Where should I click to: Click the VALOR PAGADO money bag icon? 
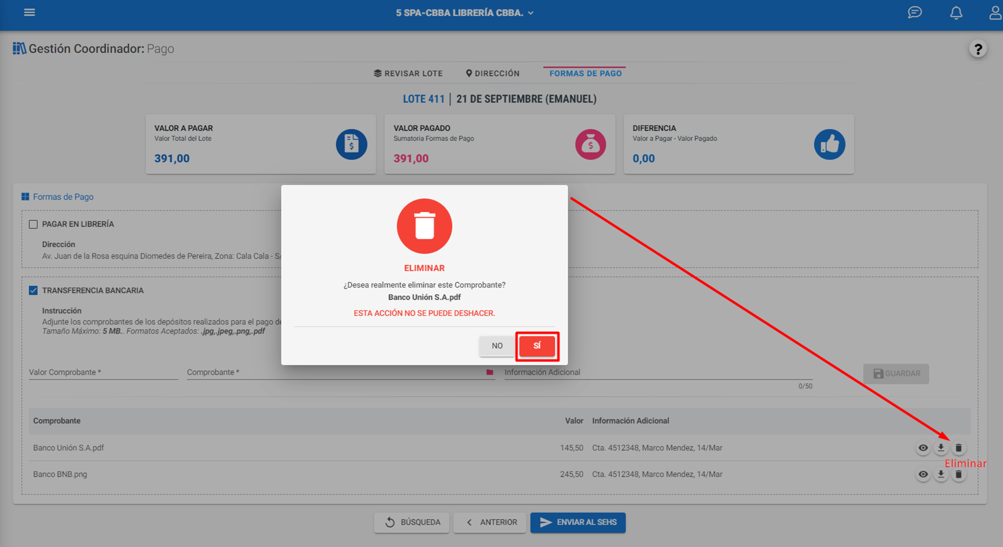[x=590, y=144]
